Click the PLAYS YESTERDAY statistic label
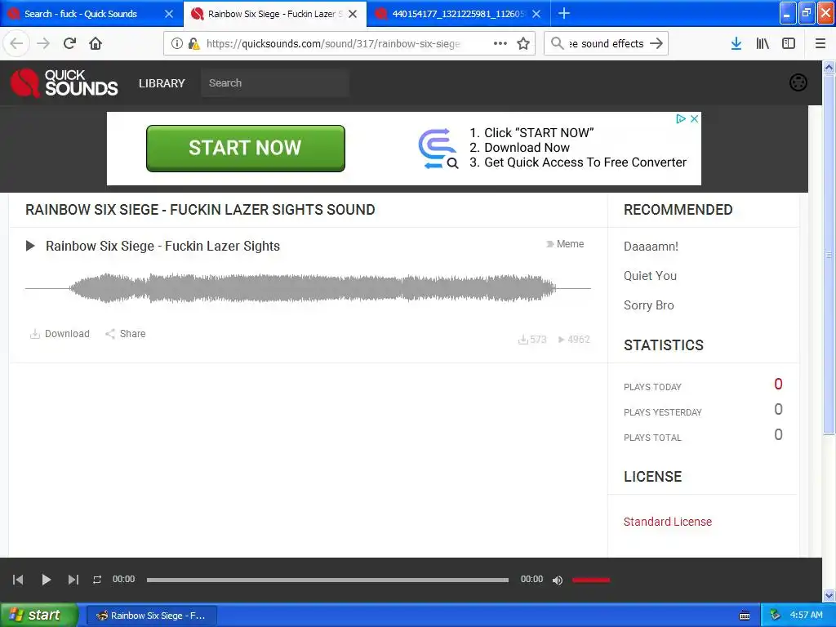Screen dimensions: 836x627 click(663, 412)
